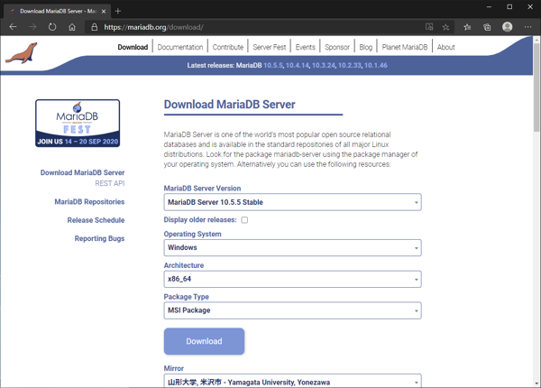
Task: Open the Operating System dropdown
Action: 292,248
